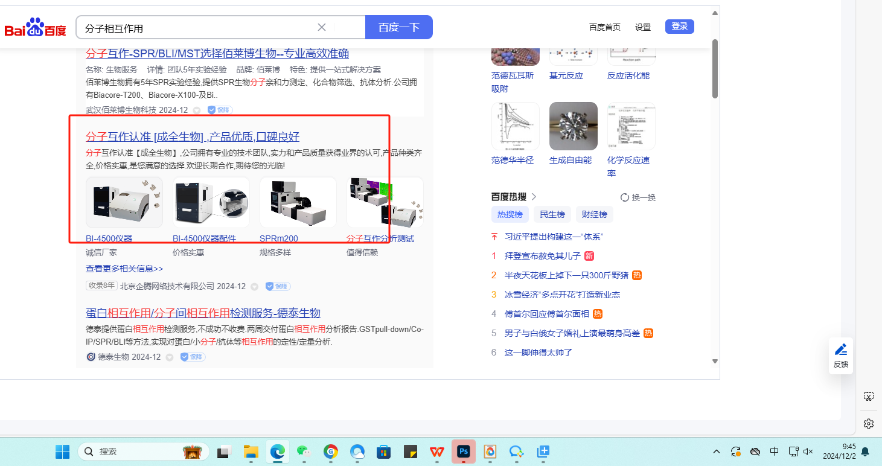Click the 化学反应速率 document thumbnail
Screen dimensions: 882x466
[631, 126]
